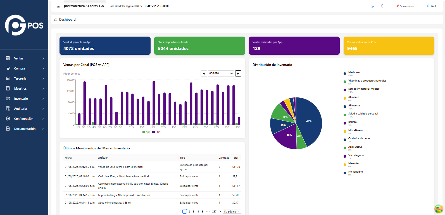Toggle the POS series in chart legend
Screen dimensions: 445x215
(156, 132)
